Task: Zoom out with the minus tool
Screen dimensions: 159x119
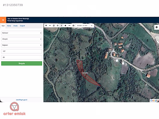Action: 50,26
